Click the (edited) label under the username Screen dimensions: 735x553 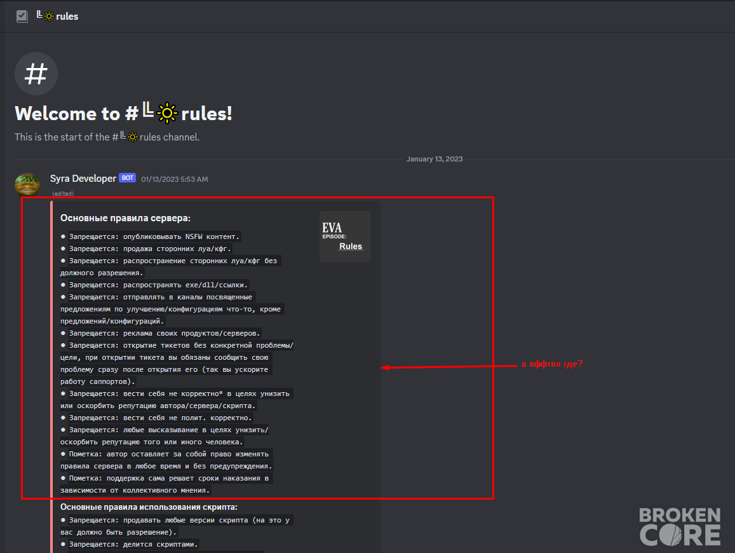63,194
